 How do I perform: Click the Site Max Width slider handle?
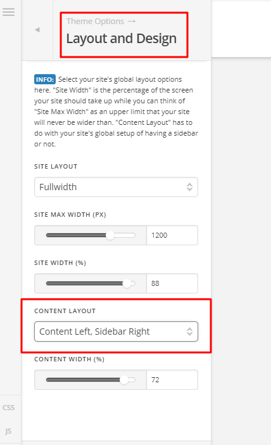(110, 235)
